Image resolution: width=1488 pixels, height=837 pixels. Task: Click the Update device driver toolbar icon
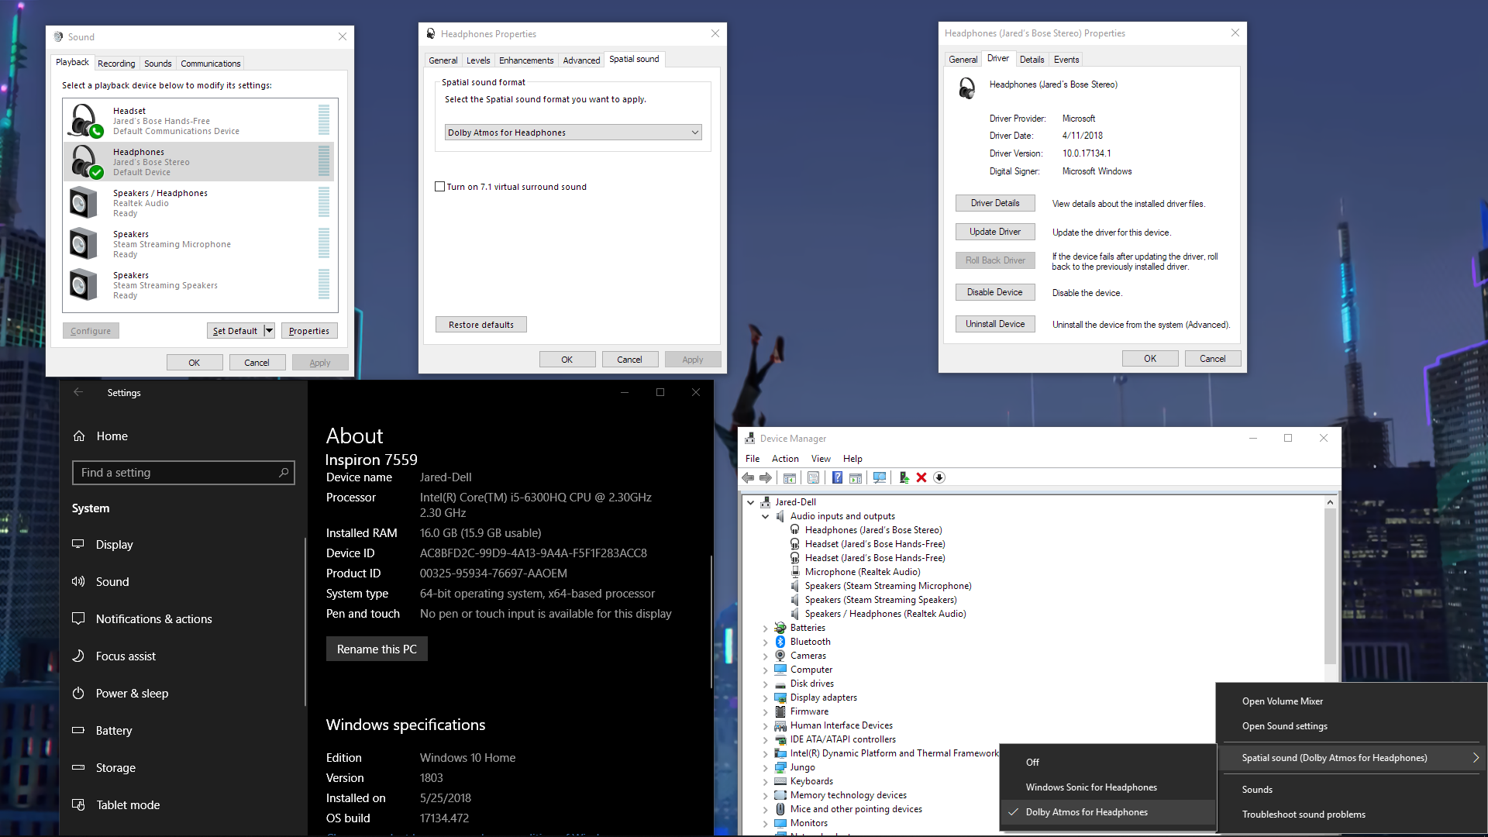[904, 478]
